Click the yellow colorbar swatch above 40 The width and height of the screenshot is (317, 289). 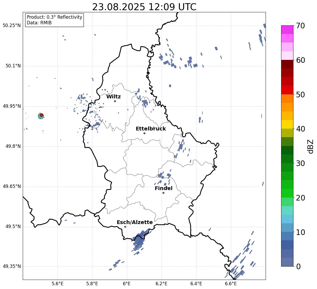tap(287, 124)
